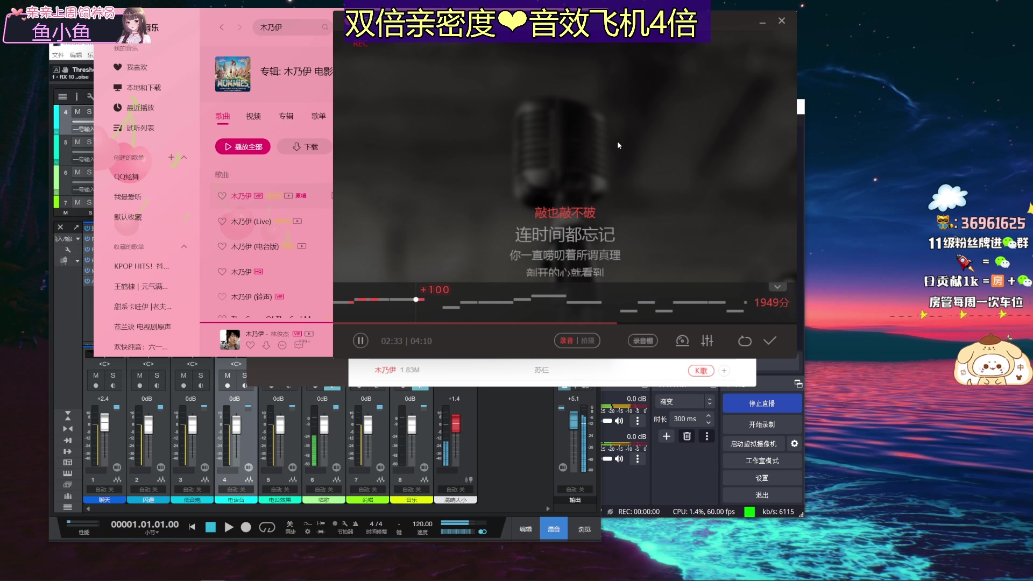Image resolution: width=1033 pixels, height=581 pixels.
Task: Delete the transition with the trash icon
Action: (x=687, y=436)
